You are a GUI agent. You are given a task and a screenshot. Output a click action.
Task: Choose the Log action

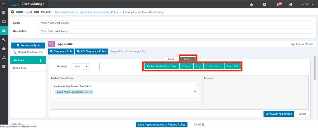pyautogui.click(x=198, y=66)
